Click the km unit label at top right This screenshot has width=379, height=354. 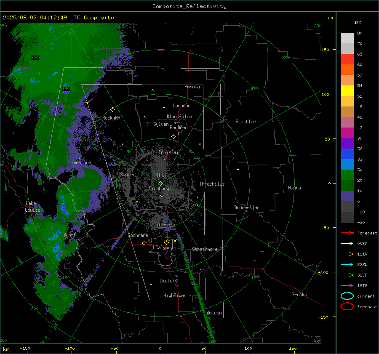(329, 18)
